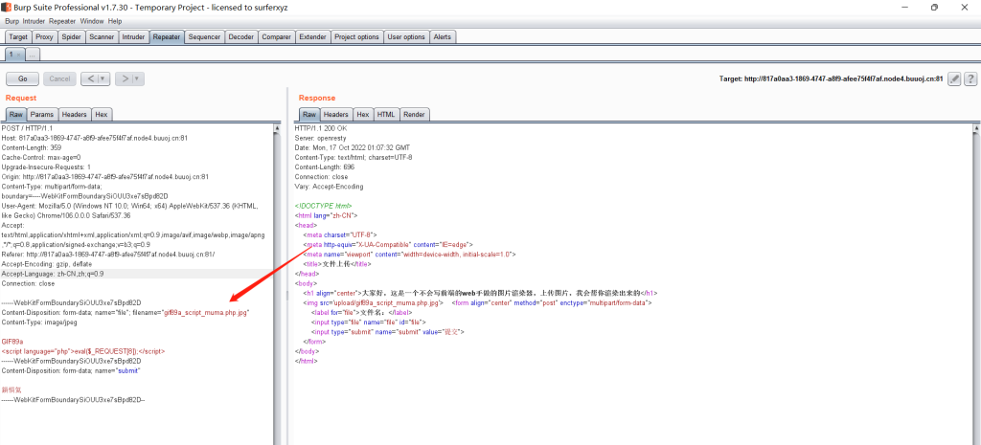
Task: Click the edit target pencil icon
Action: tap(954, 78)
